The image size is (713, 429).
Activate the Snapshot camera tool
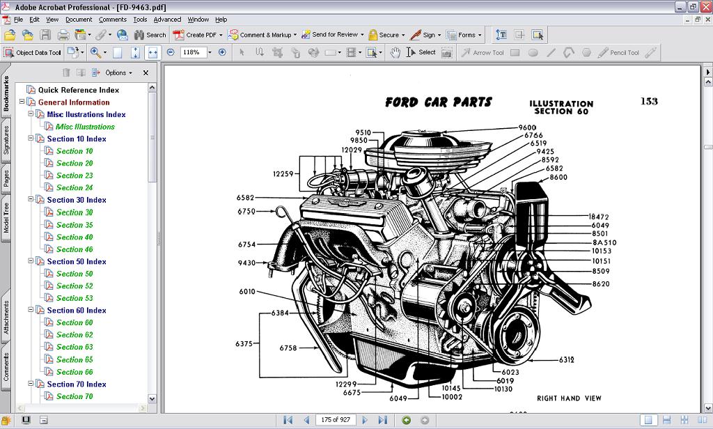click(x=446, y=52)
